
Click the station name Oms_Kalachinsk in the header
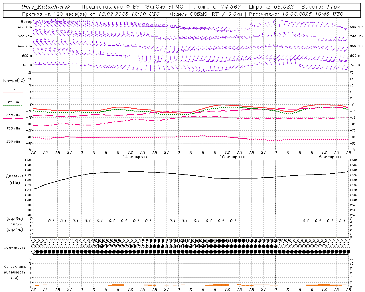[x=46, y=7]
